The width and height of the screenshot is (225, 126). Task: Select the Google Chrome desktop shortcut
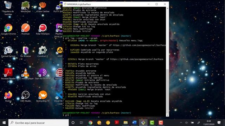(8, 29)
